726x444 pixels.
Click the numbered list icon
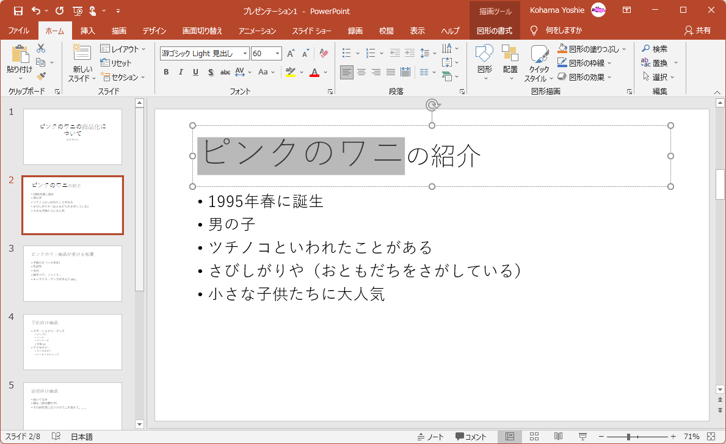[x=371, y=53]
